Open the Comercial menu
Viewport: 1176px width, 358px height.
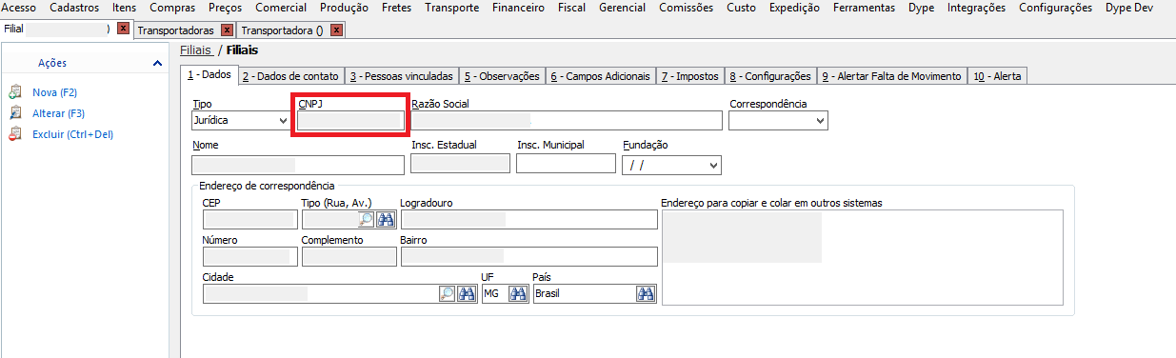point(281,8)
